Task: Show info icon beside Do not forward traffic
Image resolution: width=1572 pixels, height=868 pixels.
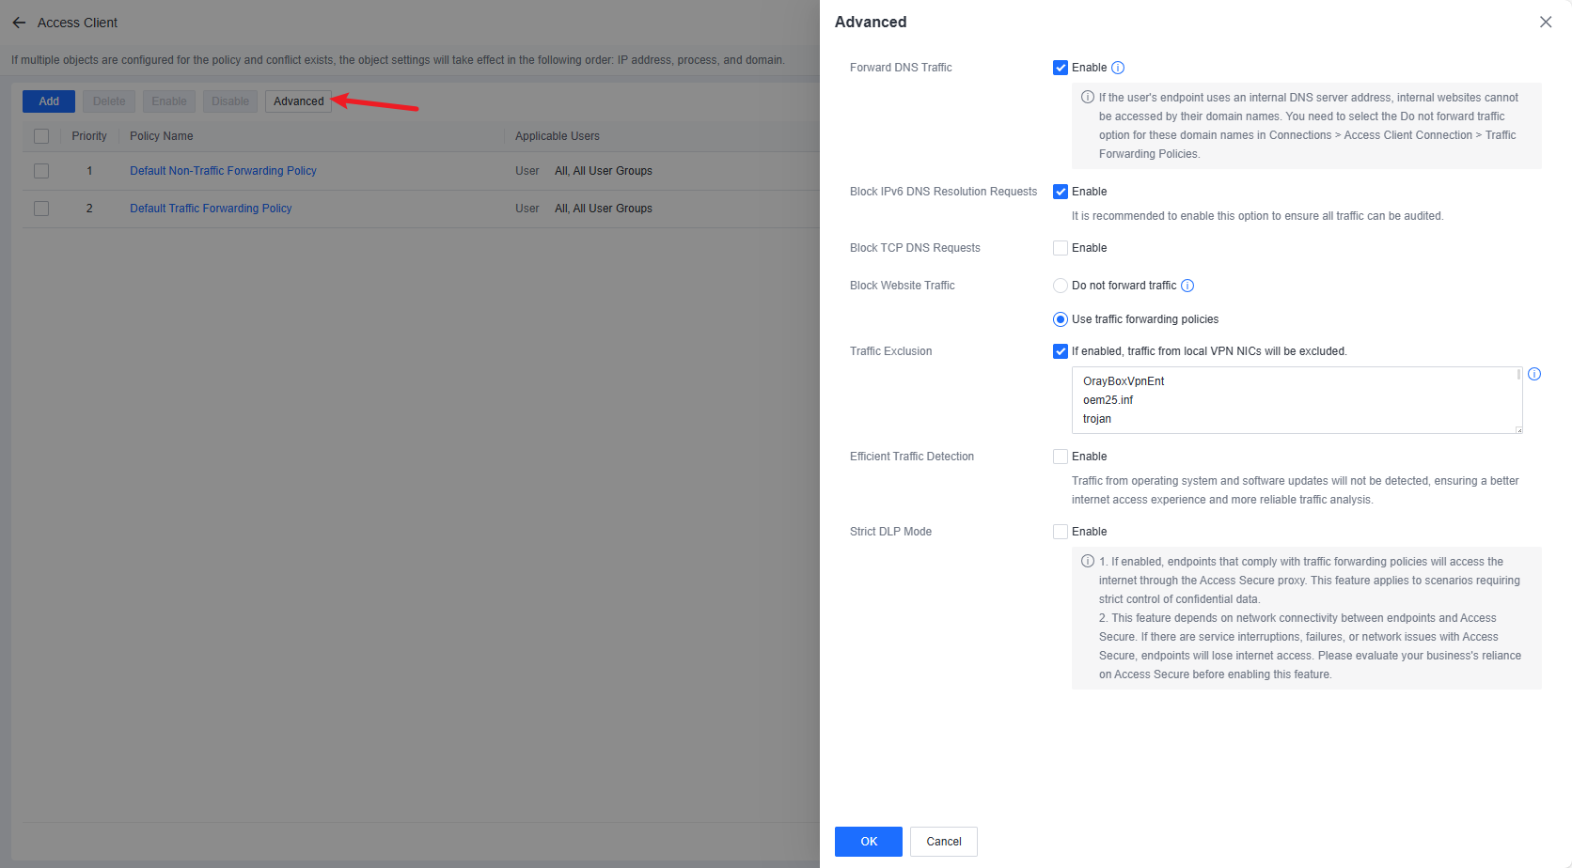Action: (x=1187, y=286)
